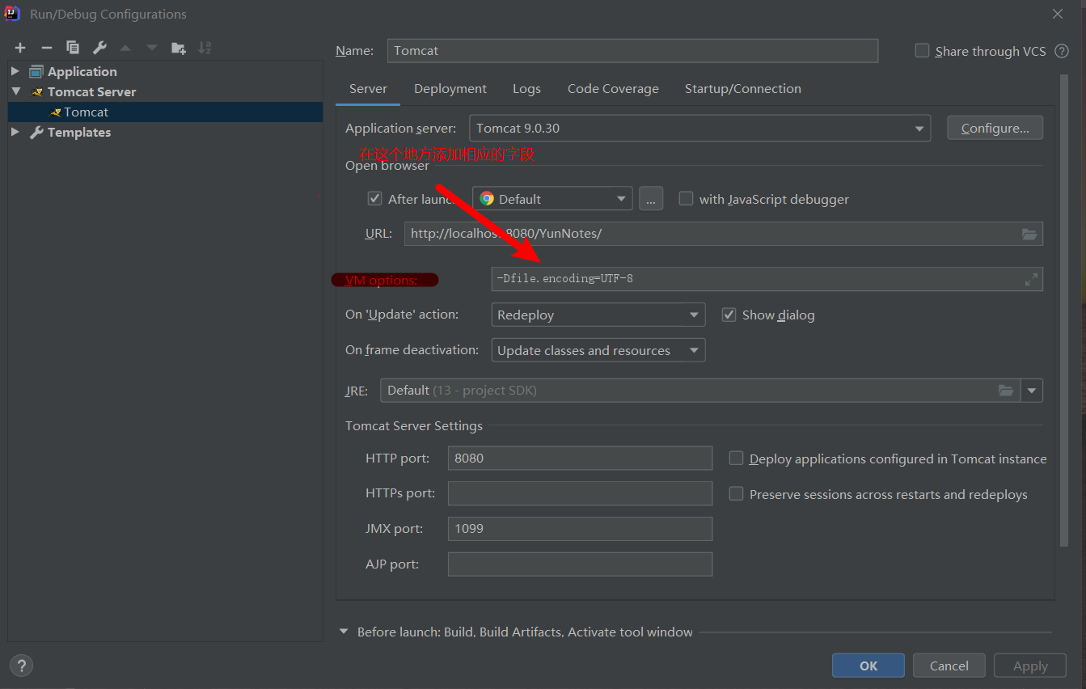Copy the selected configuration
This screenshot has height=689, width=1086.
click(x=73, y=48)
